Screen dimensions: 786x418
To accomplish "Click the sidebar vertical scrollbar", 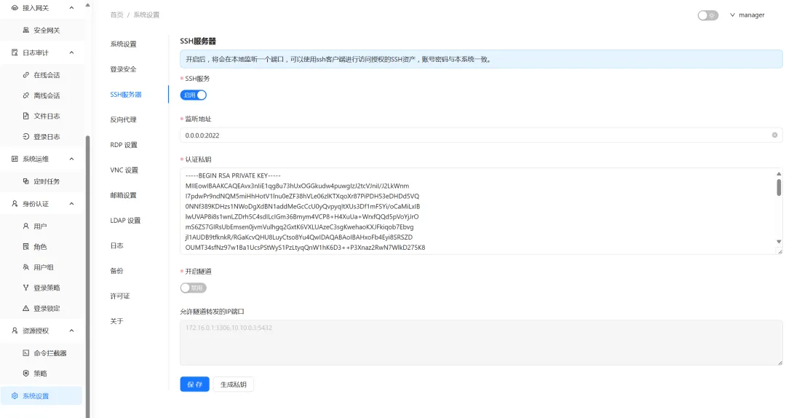I will (x=88, y=276).
